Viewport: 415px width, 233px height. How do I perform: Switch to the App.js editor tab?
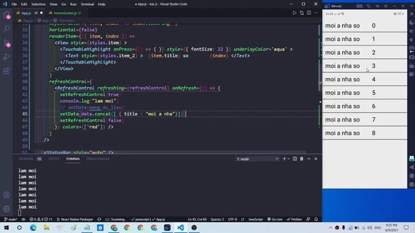29,13
